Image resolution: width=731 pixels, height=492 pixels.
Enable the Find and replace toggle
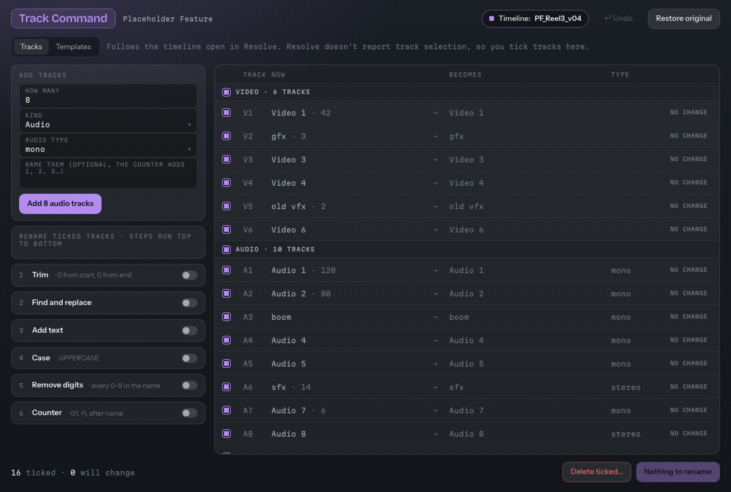point(190,303)
